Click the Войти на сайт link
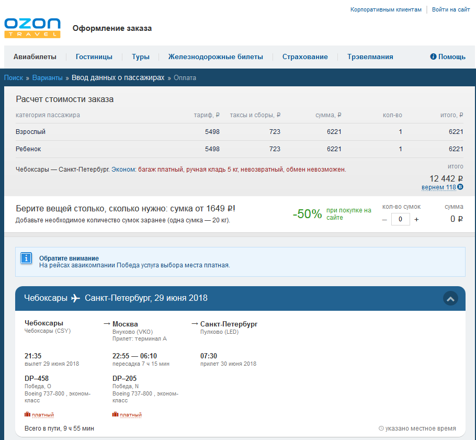Image resolution: width=476 pixels, height=440 pixels. [x=451, y=9]
